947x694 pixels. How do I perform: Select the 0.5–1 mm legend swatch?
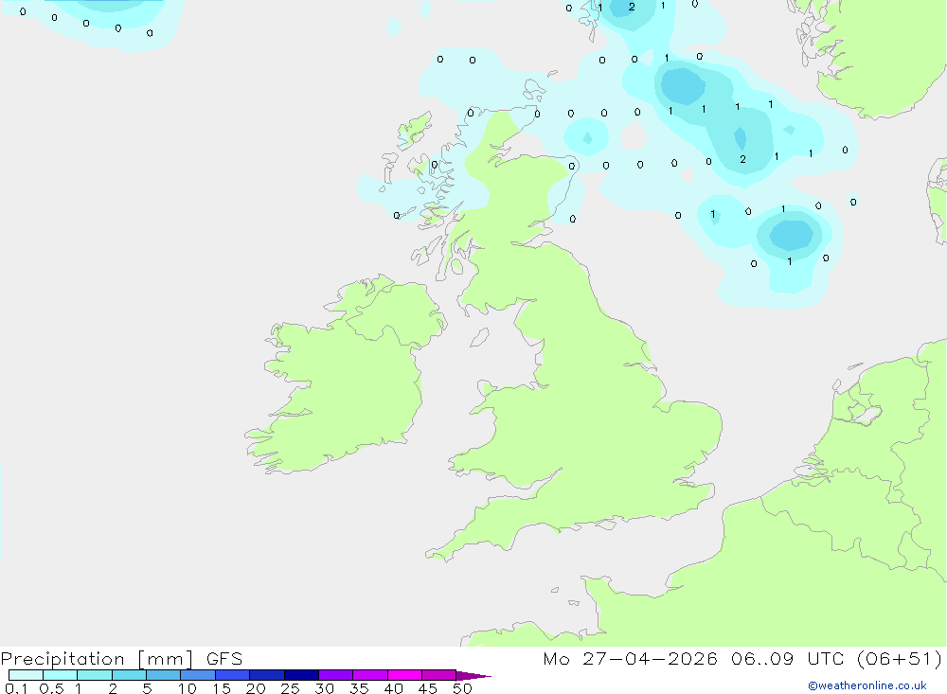point(61,675)
